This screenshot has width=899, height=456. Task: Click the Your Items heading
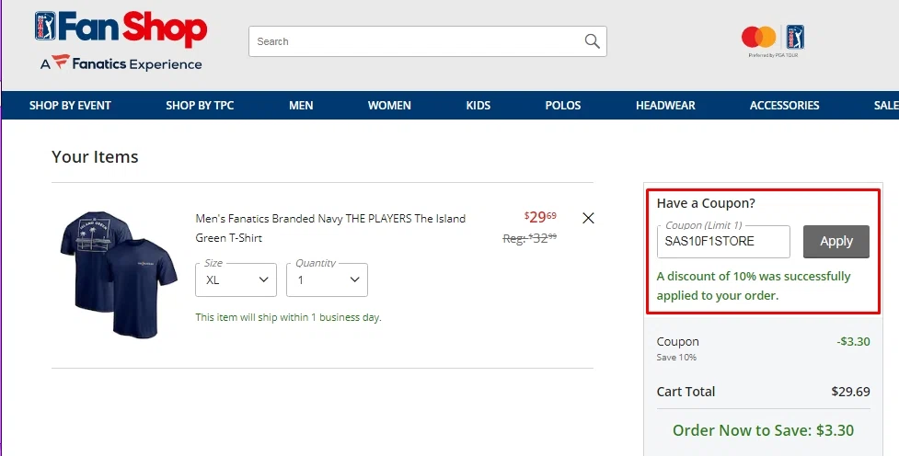click(x=95, y=157)
